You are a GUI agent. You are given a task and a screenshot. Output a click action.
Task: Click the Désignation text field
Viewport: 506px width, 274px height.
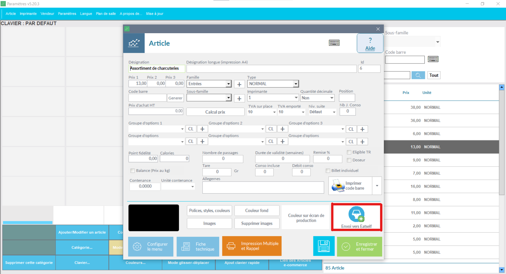pyautogui.click(x=157, y=68)
